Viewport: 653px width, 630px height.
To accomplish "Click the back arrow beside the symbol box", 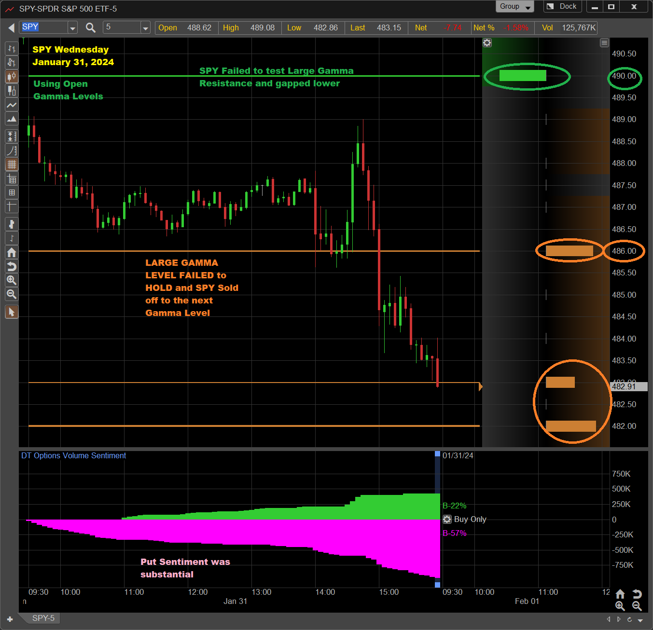I will tap(11, 28).
